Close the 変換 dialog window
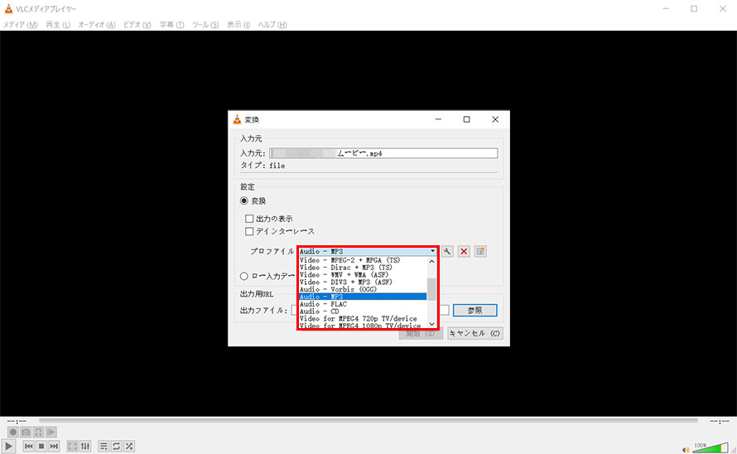This screenshot has width=737, height=454. click(495, 119)
